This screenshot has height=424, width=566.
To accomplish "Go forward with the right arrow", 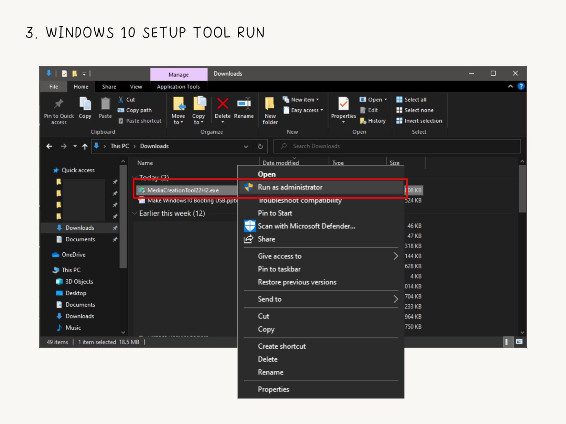I will click(64, 146).
